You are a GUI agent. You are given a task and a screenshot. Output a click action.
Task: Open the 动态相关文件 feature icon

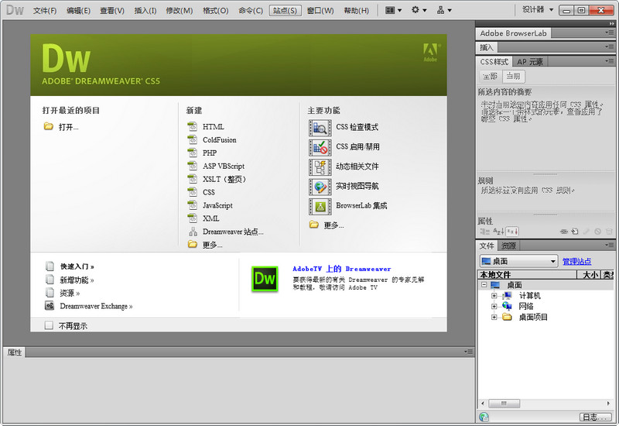point(320,167)
